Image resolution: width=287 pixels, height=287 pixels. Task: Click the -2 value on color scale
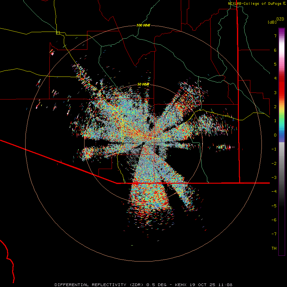point(274,164)
